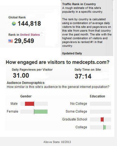117x146 pixels.
Task: Click the green Female gender bar
Action: [x=41, y=112]
